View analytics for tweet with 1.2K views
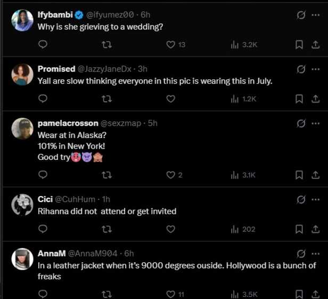This screenshot has height=299, width=328. point(243,99)
